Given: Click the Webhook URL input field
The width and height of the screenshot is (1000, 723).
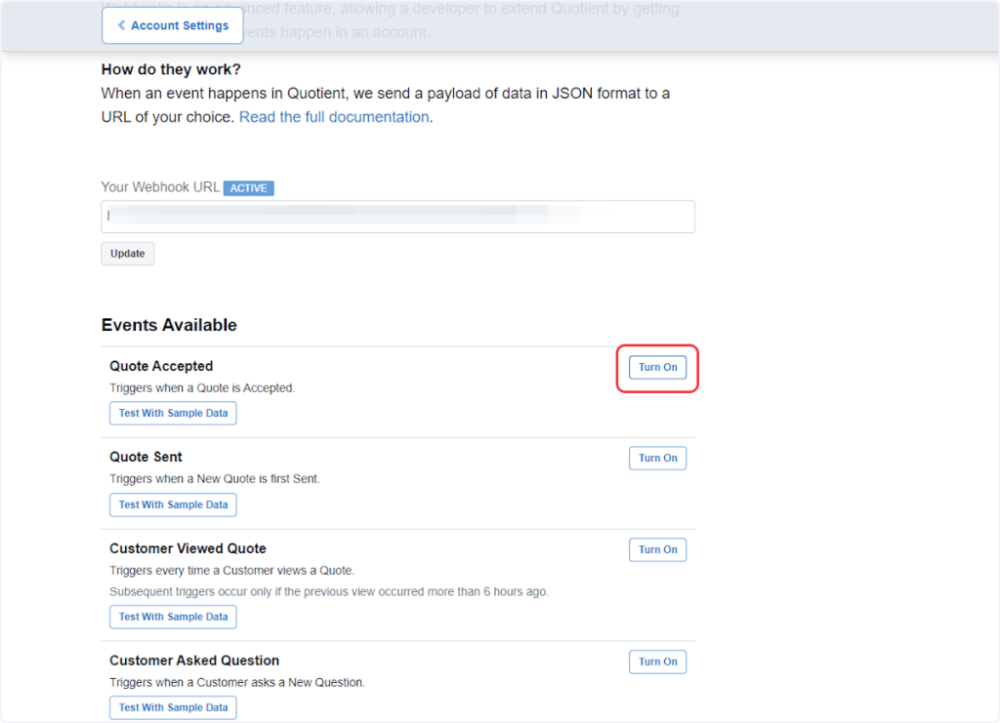Looking at the screenshot, I should pyautogui.click(x=397, y=217).
